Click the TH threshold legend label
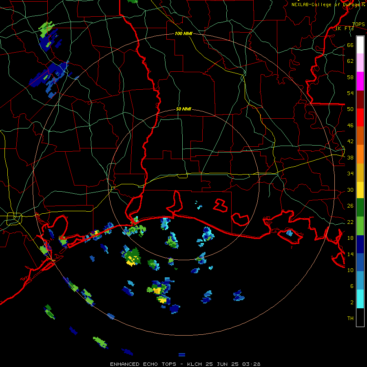 (350, 318)
